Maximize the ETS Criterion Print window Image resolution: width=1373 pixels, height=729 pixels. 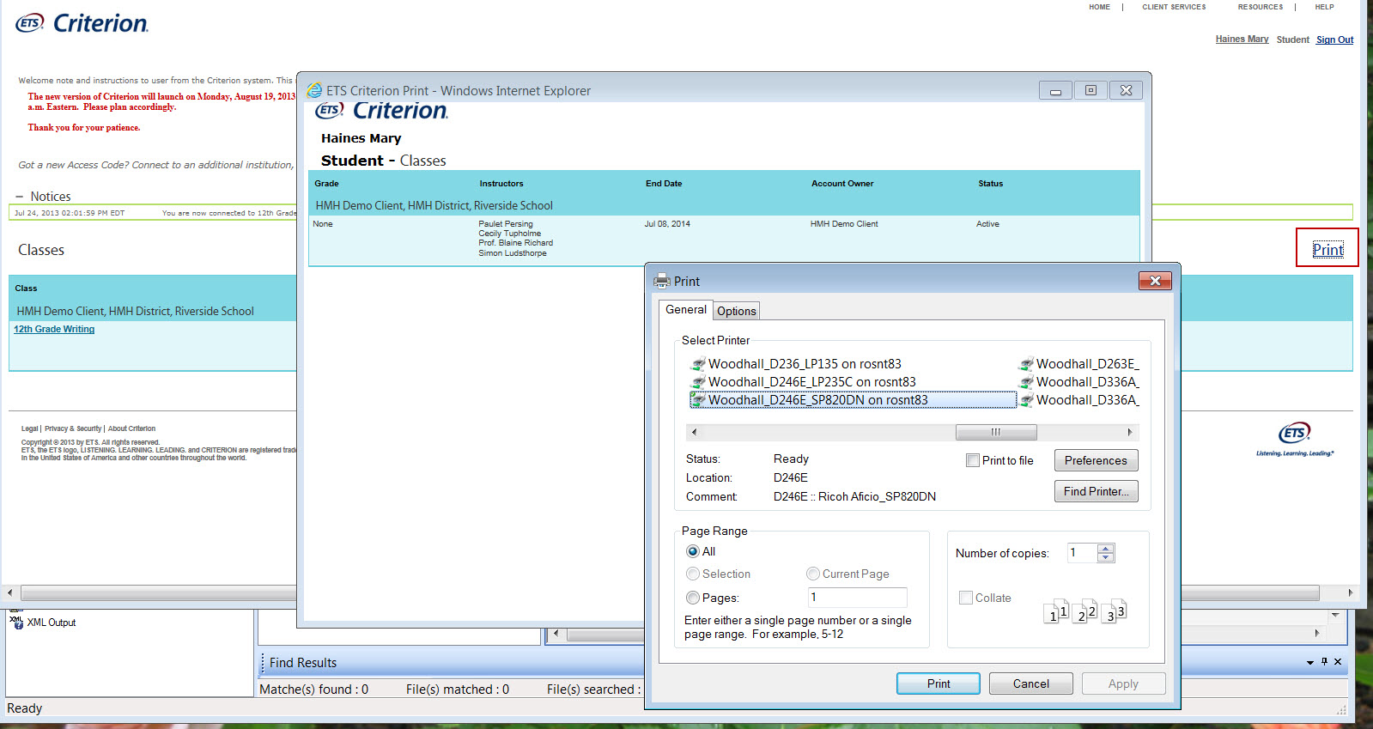pyautogui.click(x=1091, y=90)
